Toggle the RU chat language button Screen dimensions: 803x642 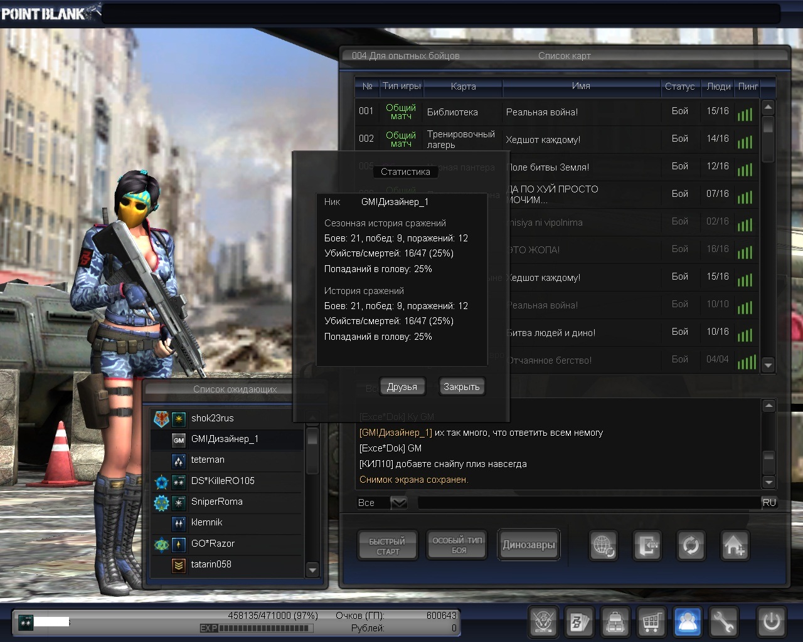769,502
